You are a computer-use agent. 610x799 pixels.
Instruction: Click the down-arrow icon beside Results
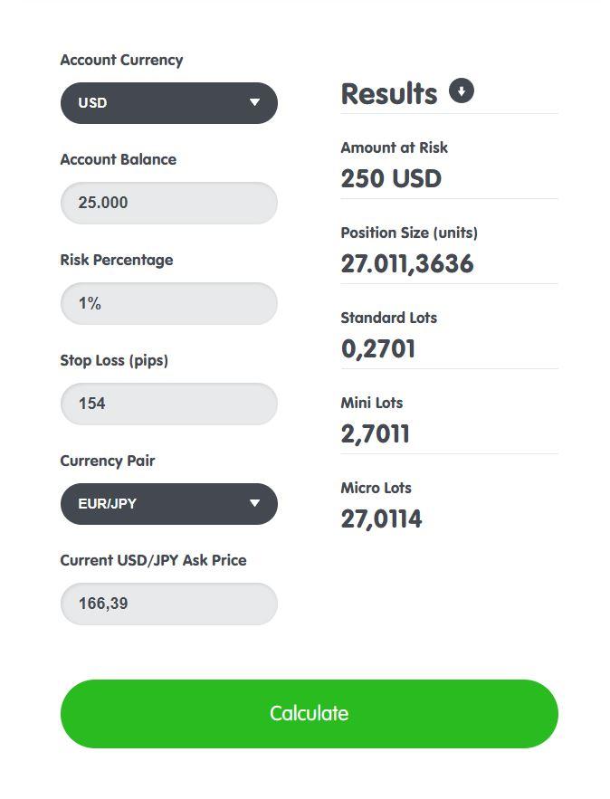462,90
